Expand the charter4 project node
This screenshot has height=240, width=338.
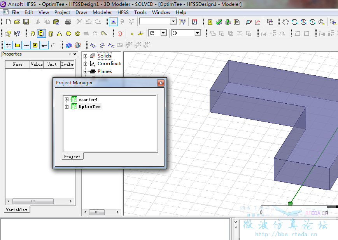[x=67, y=99]
